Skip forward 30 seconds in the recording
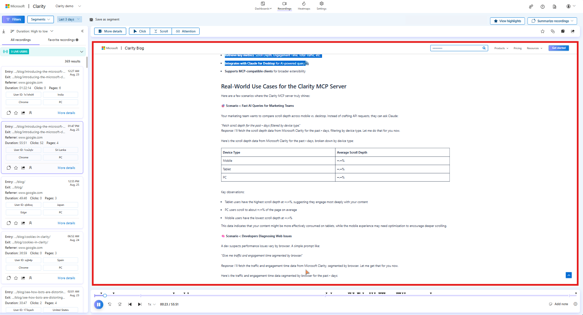Image resolution: width=583 pixels, height=315 pixels. [x=120, y=304]
